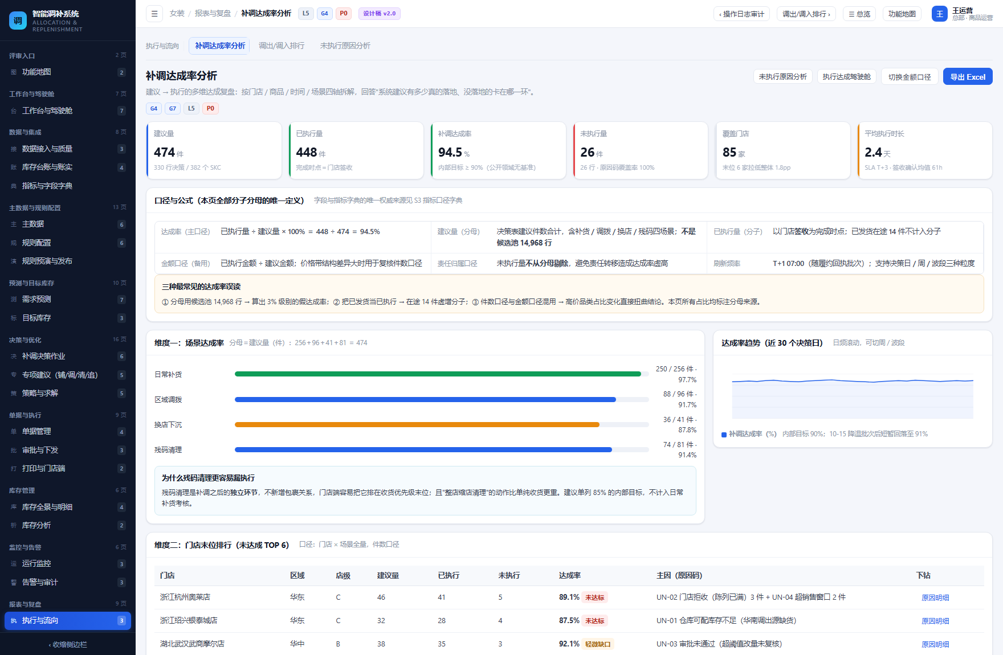Click the hamburger menu icon in top bar
This screenshot has width=1003, height=655.
[154, 14]
